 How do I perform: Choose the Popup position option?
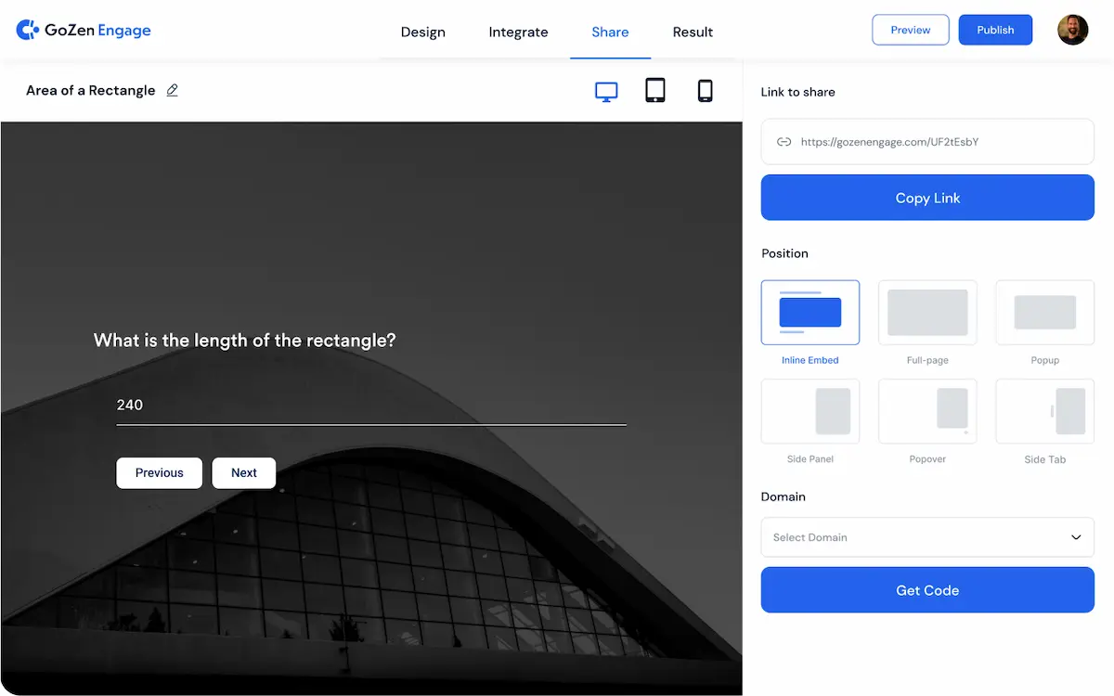pos(1044,313)
